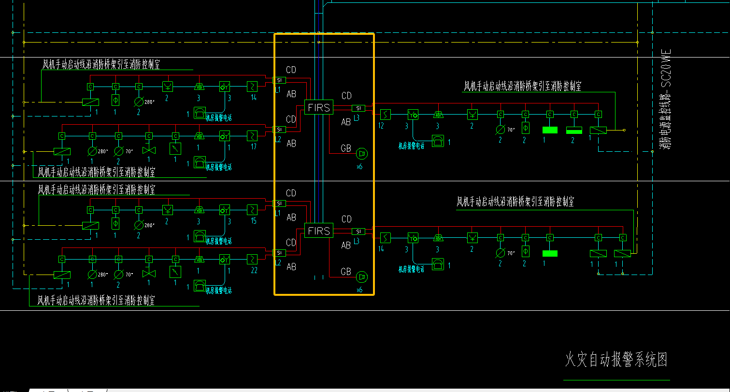Select the Φ box symbol on detector 15's loop
The width and height of the screenshot is (730, 392).
[x=115, y=224]
